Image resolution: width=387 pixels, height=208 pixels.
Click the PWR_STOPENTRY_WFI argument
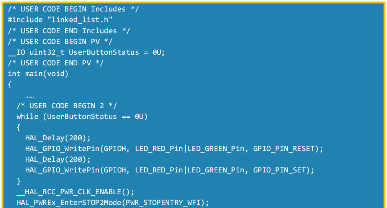tap(163, 203)
